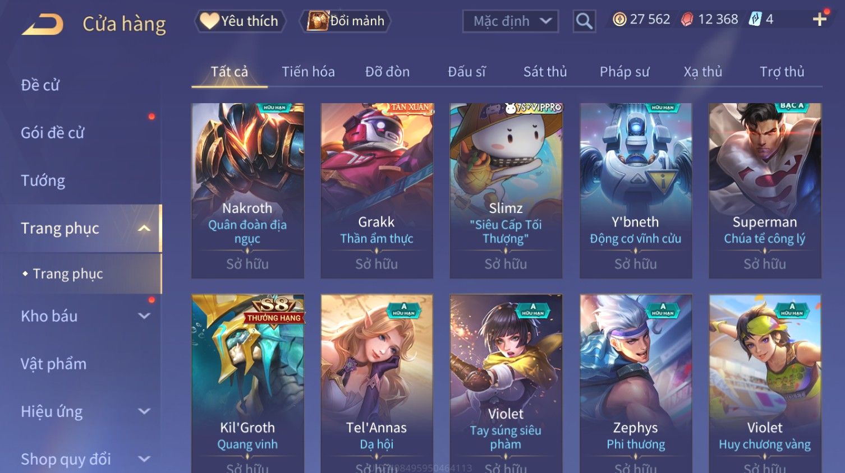Open the Mặc định sort dropdown
The width and height of the screenshot is (845, 473).
510,21
